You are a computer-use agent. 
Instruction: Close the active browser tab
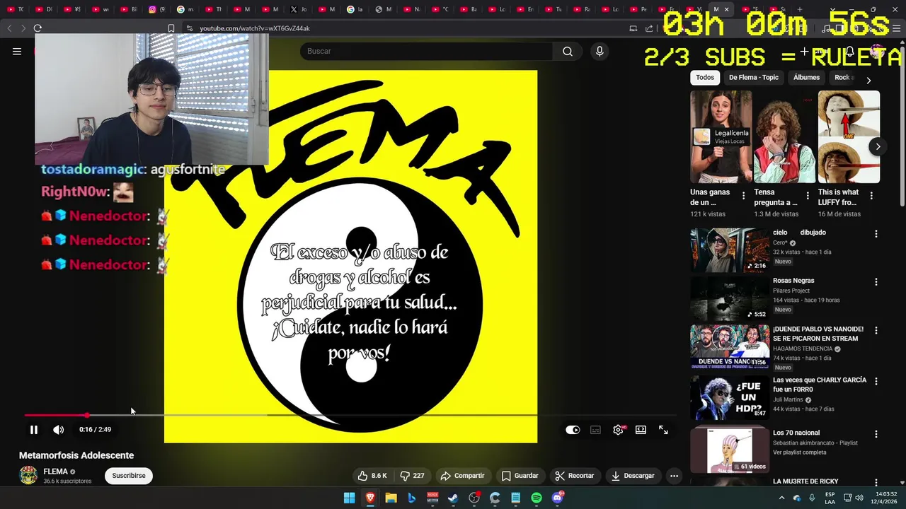point(726,9)
